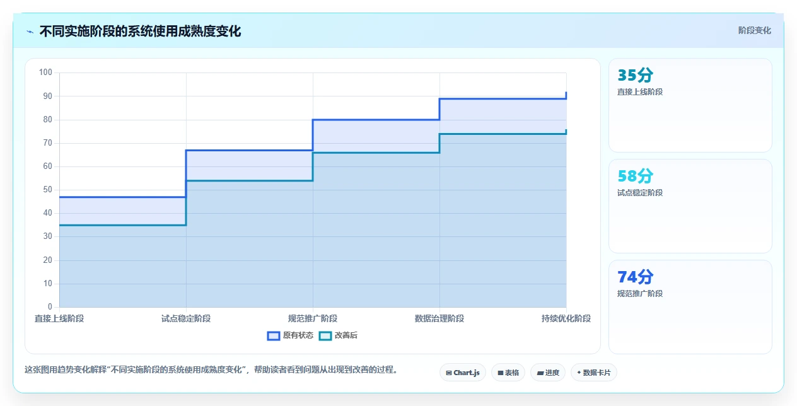Click the lightning icon beside the title
Screen dimensions: 797x406
tap(30, 32)
